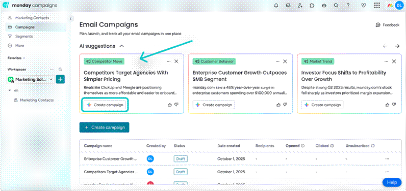Click the Customer Behavior tag
This screenshot has width=406, height=191.
pos(214,61)
